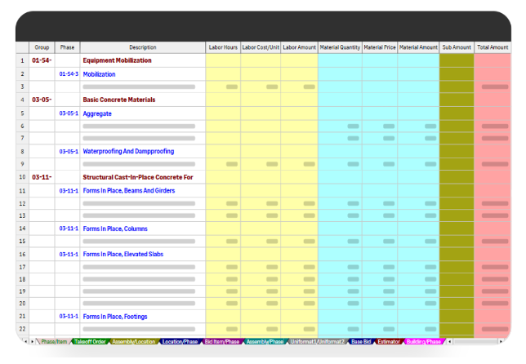Click Structural Cast-In-Place Concrete For description

coord(138,177)
